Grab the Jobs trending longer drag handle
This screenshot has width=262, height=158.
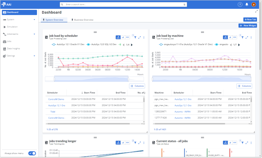[95, 137]
